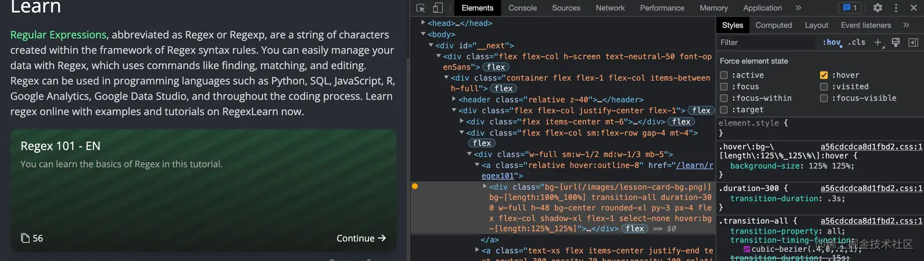Click the Regular Expressions link
924x261 pixels.
click(x=59, y=35)
